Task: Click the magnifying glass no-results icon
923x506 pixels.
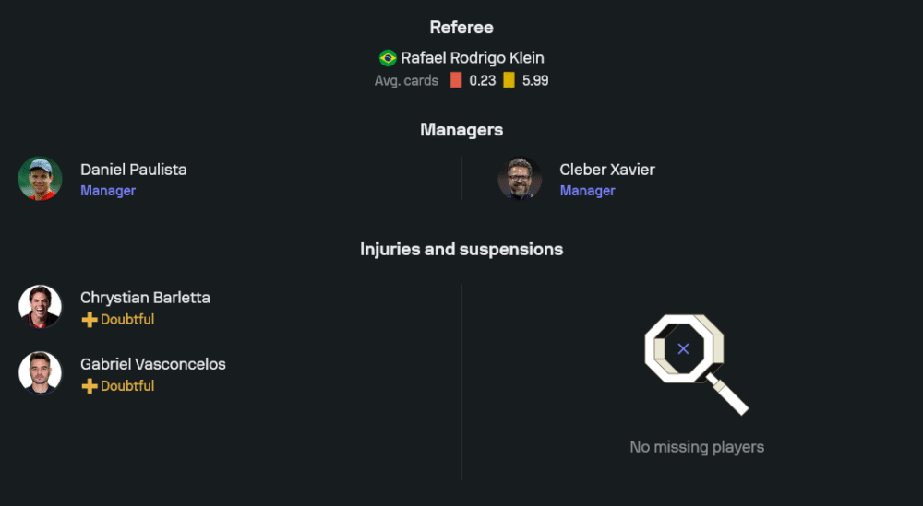Action: tap(694, 361)
